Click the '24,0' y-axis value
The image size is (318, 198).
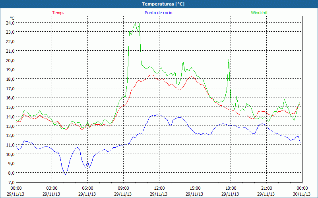[x=10, y=23]
